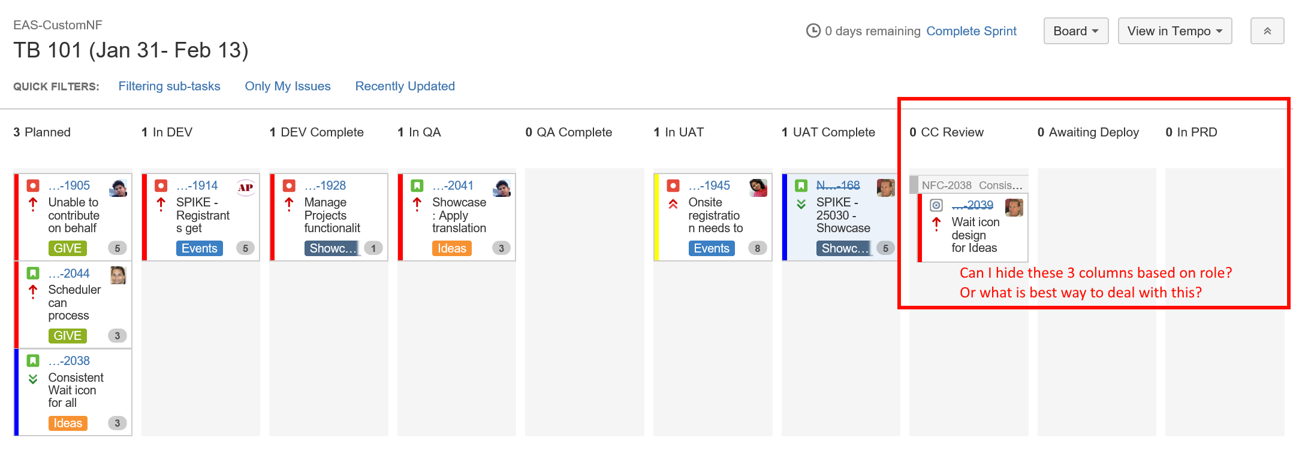
Task: Click bug icon on card 1914
Action: 161,186
